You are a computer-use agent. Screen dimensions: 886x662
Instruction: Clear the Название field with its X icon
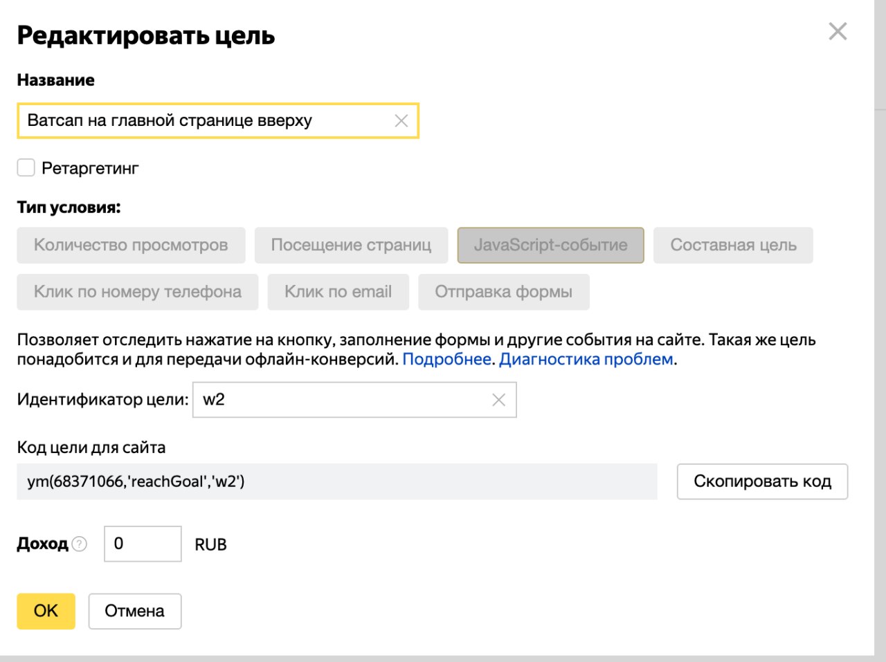coord(401,121)
